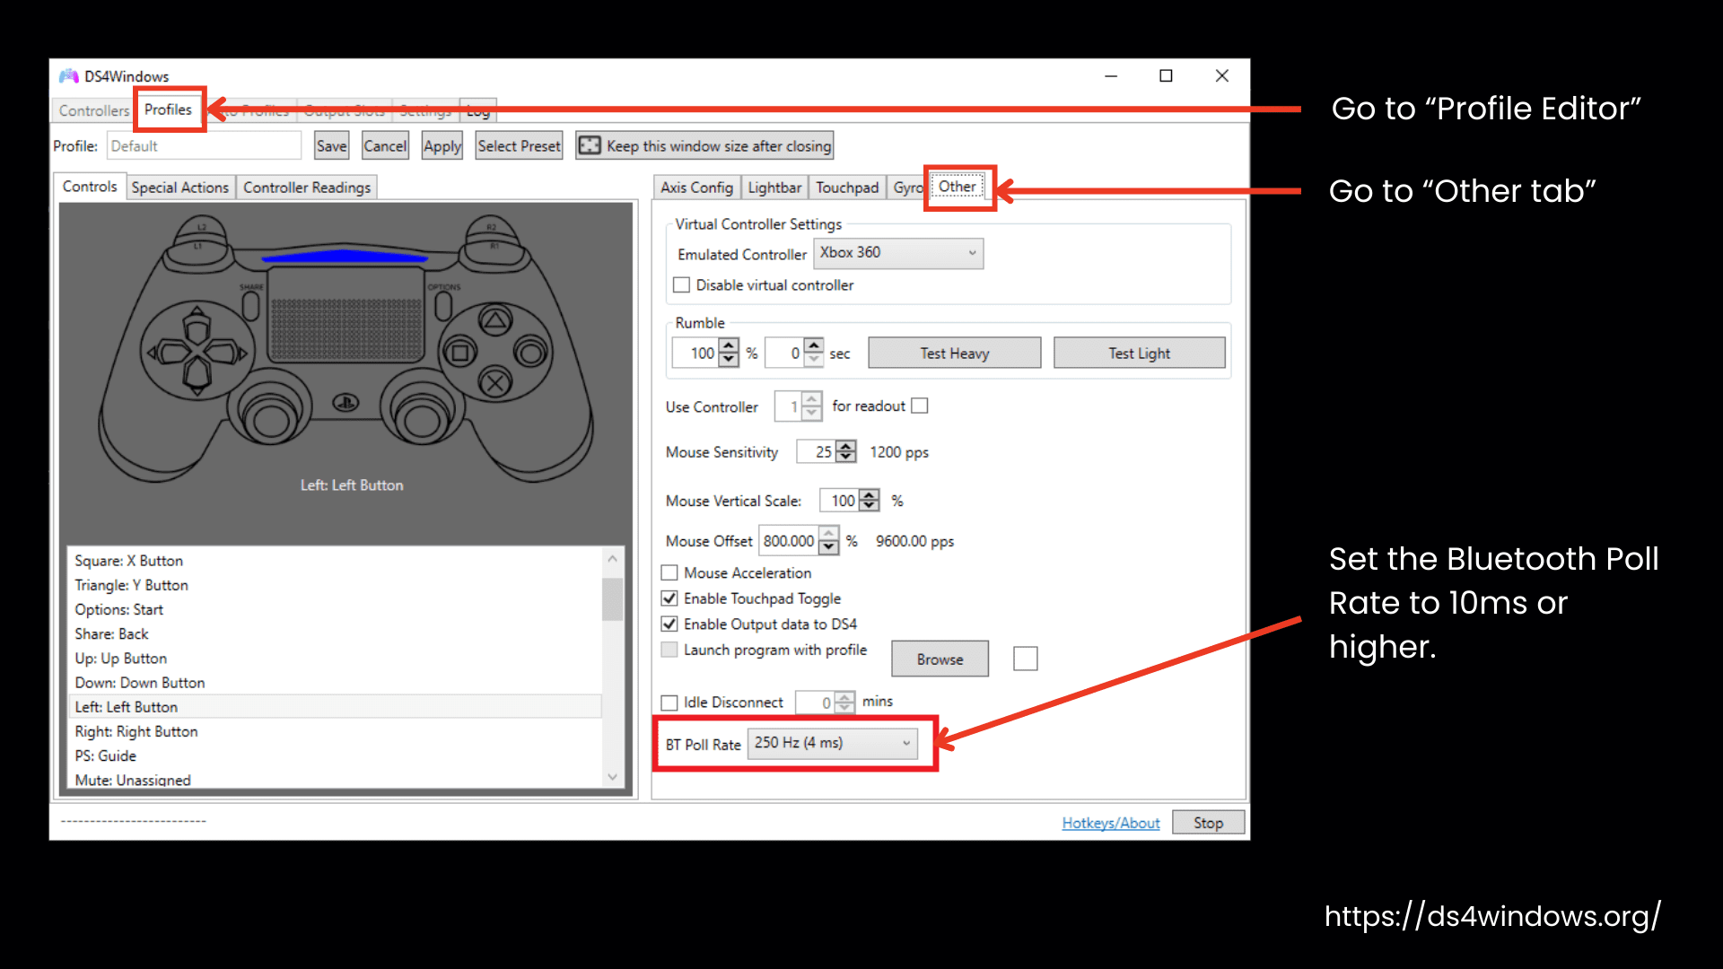Open the Lightbar tab
This screenshot has height=969, width=1723.
tap(774, 188)
